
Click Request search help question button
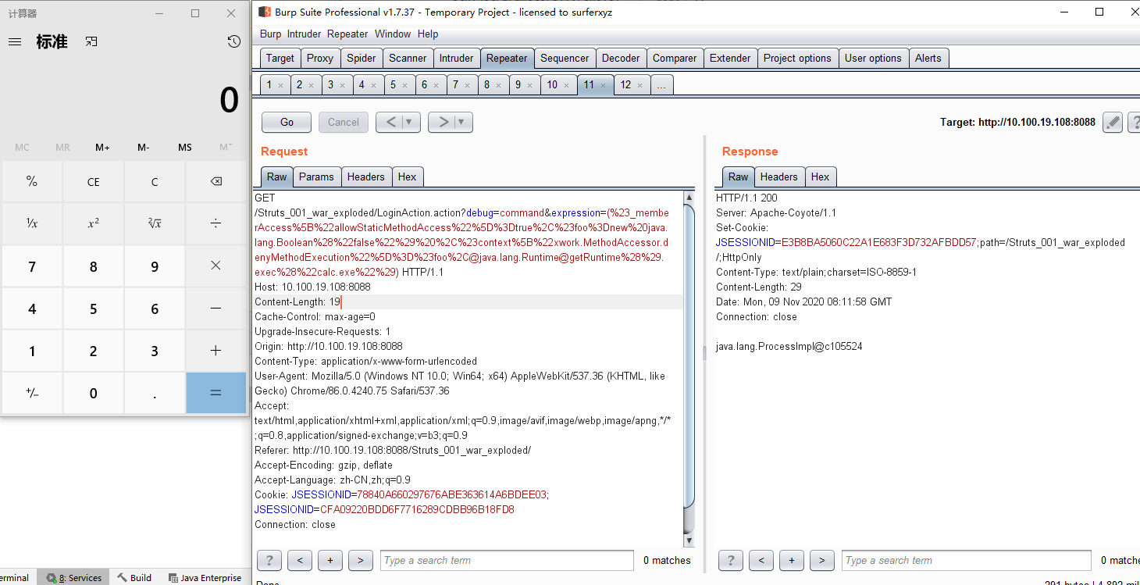269,560
